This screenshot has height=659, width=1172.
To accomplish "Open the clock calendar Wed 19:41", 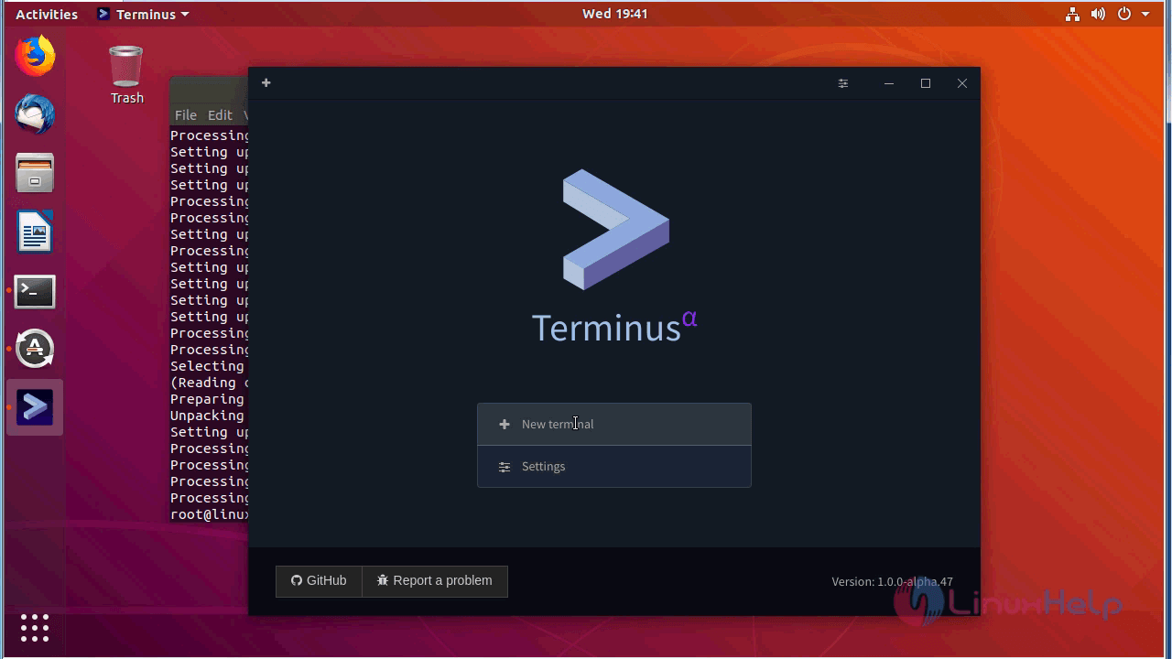I will (x=614, y=14).
